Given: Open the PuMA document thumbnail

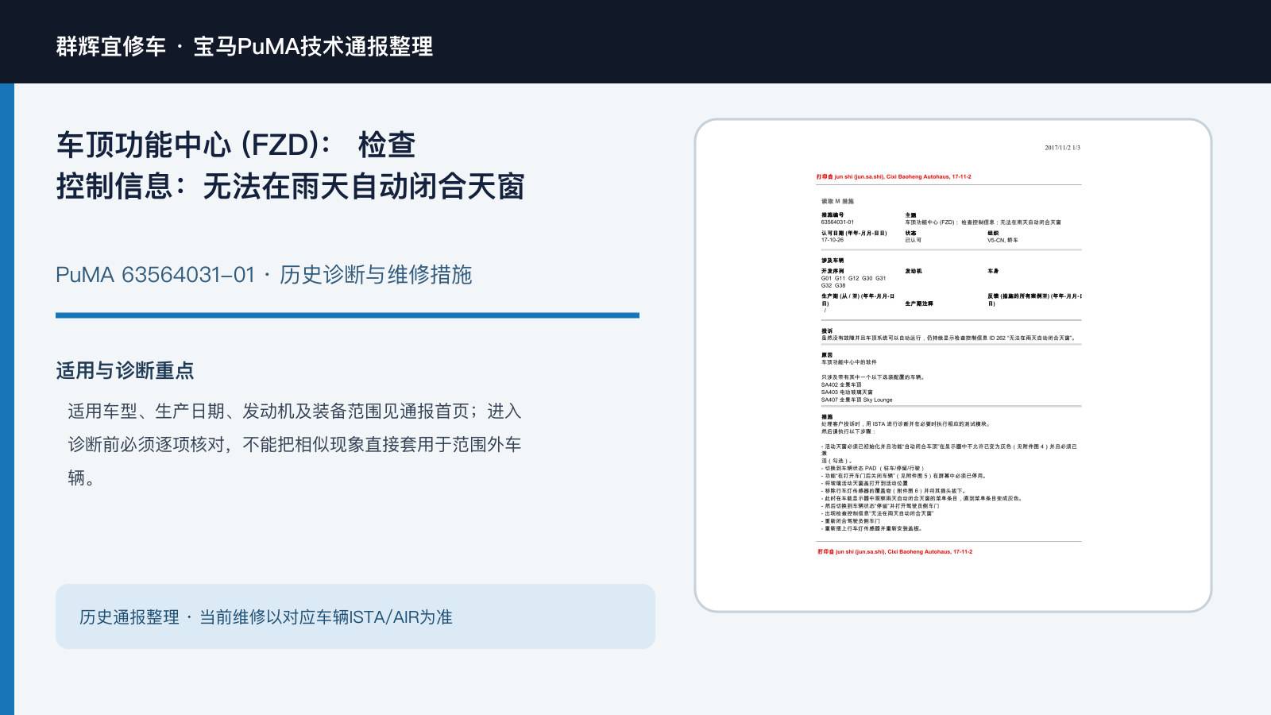Looking at the screenshot, I should tap(953, 365).
